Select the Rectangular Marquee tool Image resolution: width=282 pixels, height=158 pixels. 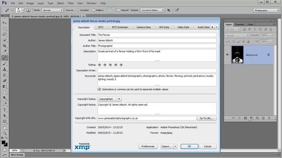point(5,29)
